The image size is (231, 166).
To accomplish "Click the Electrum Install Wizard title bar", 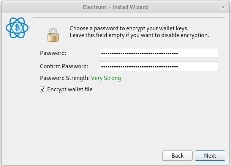I will coord(115,7).
